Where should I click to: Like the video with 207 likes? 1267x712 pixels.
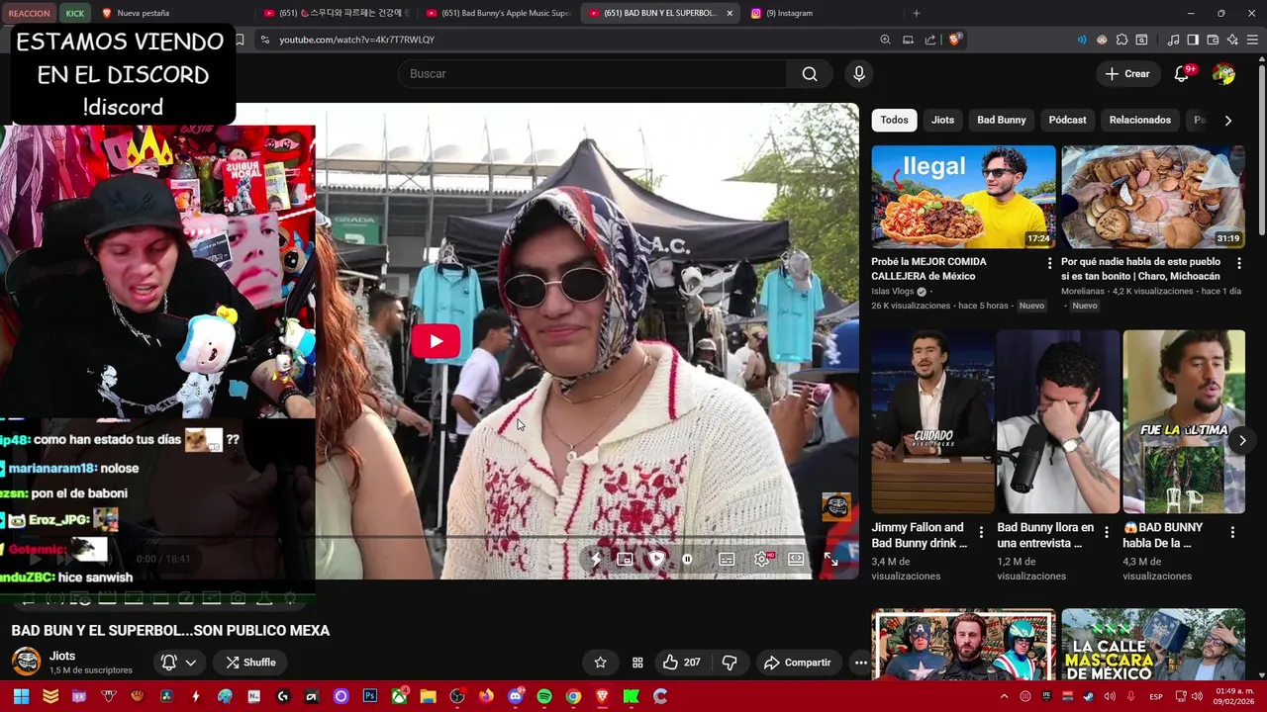682,663
